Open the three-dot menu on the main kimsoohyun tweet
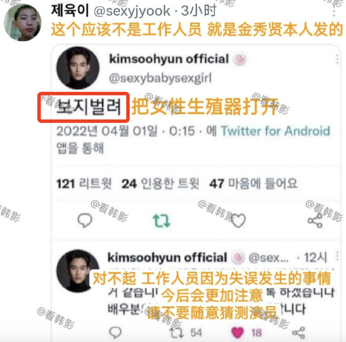The width and height of the screenshot is (346, 342). click(x=337, y=59)
